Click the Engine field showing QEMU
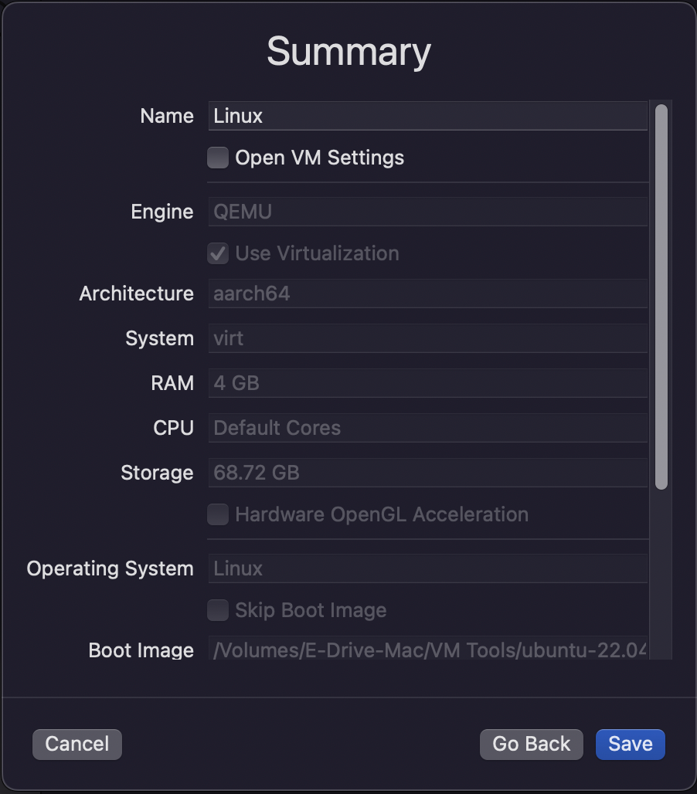The height and width of the screenshot is (794, 697). 428,212
